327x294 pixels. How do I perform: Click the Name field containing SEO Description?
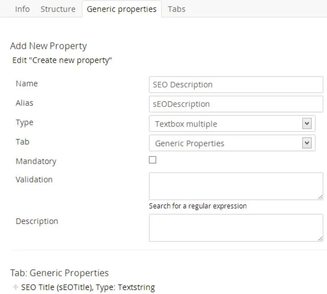(x=235, y=85)
